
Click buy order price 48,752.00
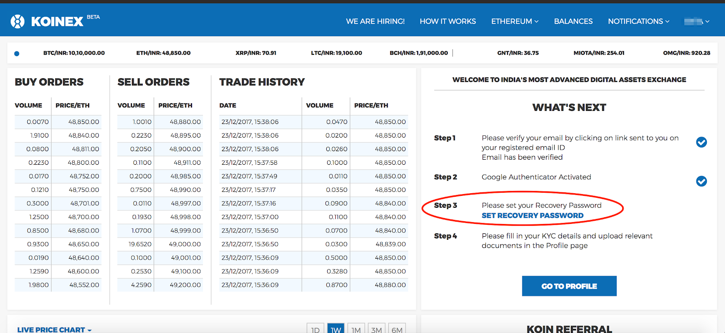point(84,176)
